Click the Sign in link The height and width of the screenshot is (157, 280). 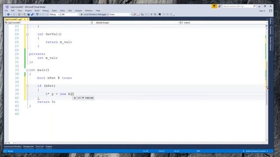click(x=262, y=11)
